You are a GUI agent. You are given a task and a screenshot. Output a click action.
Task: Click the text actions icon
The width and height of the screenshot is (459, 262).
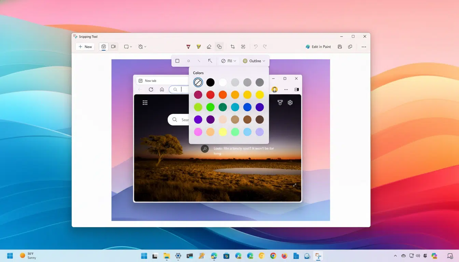click(x=243, y=47)
